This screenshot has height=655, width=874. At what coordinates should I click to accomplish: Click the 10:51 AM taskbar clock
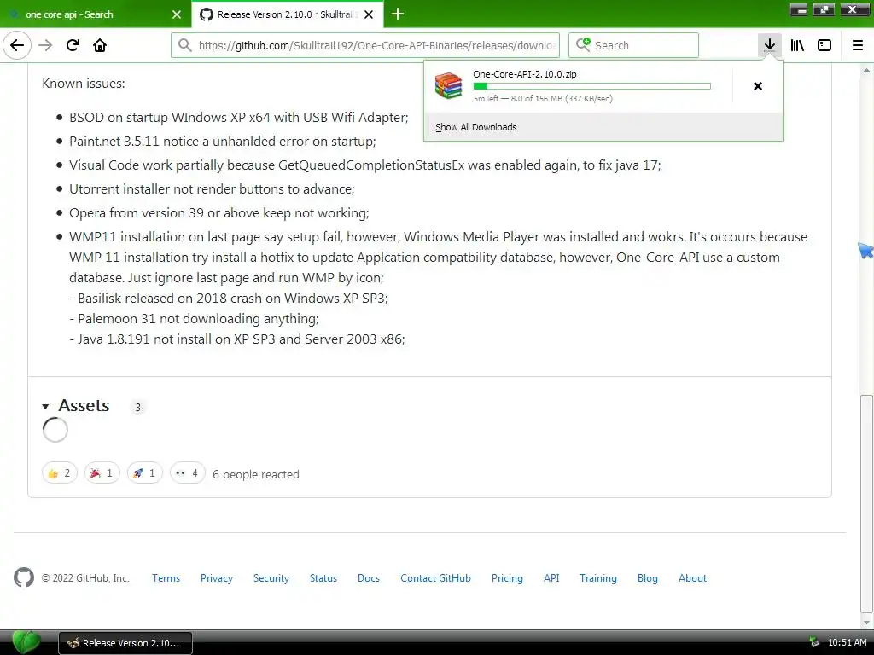pyautogui.click(x=848, y=642)
